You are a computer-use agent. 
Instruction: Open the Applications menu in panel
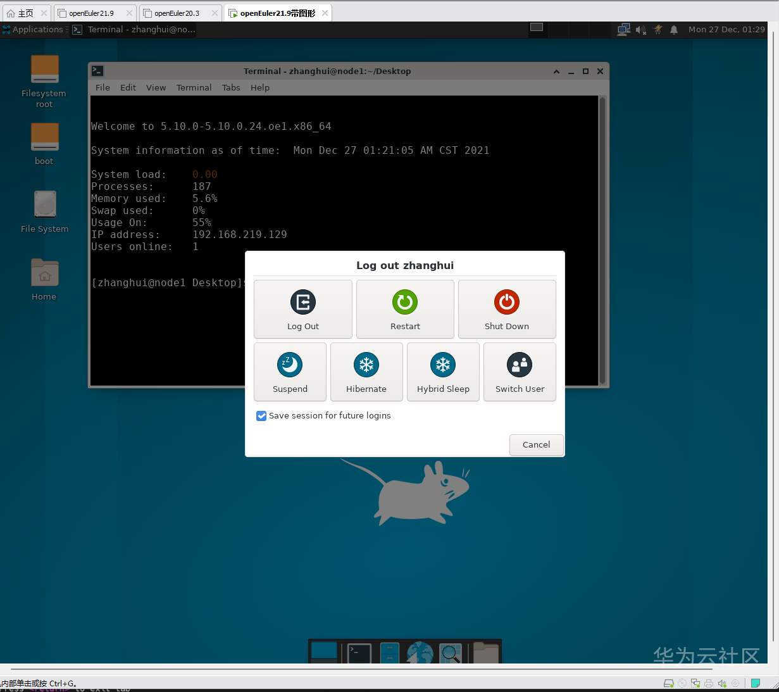33,29
